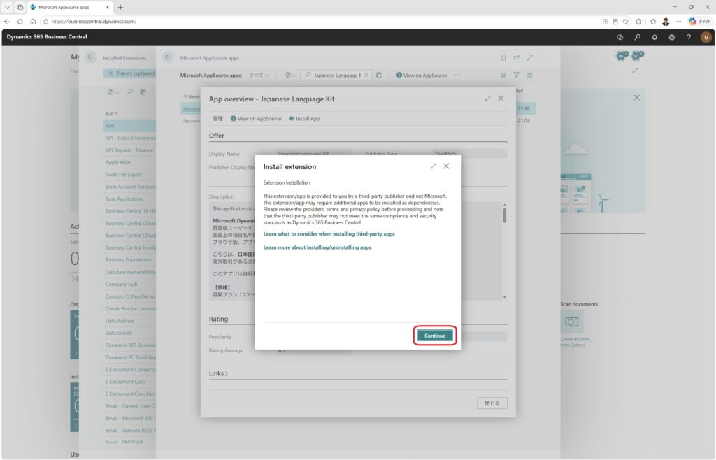Click the 閉じる button
This screenshot has width=716, height=460.
pos(492,403)
